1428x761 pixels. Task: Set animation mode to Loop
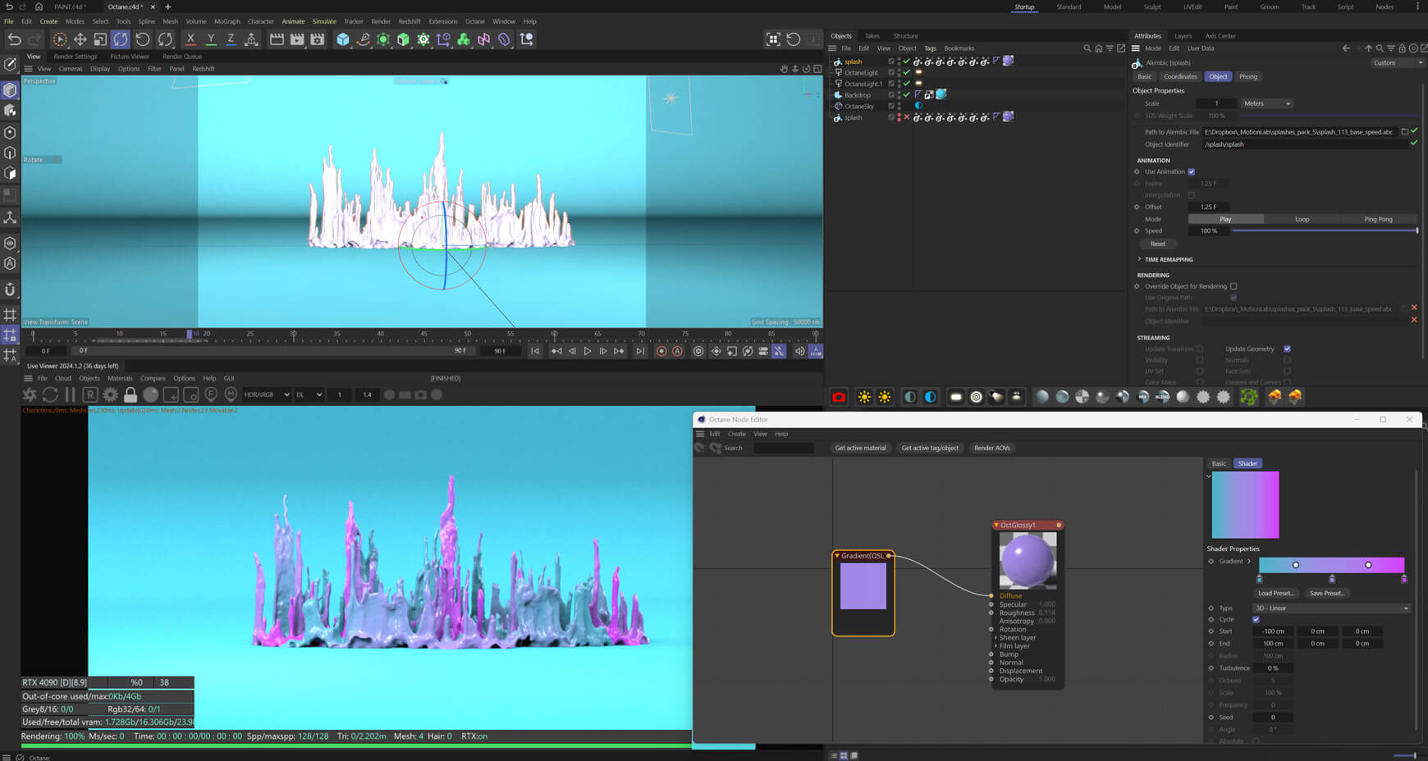click(x=1302, y=219)
